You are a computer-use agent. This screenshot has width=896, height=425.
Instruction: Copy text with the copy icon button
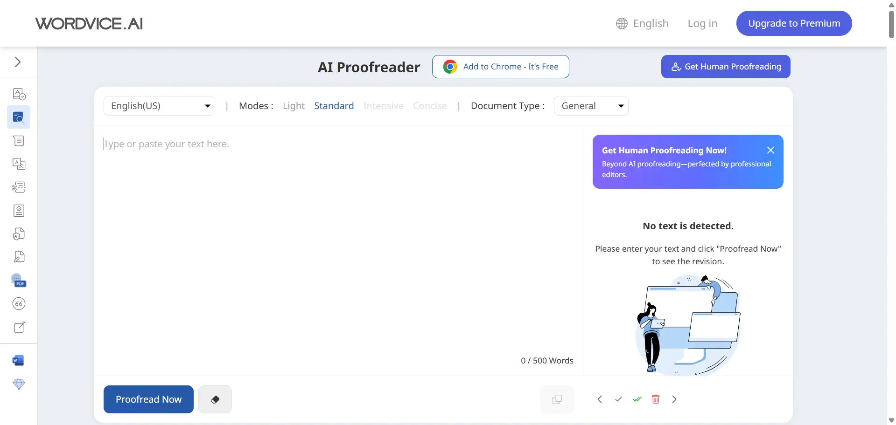click(557, 399)
